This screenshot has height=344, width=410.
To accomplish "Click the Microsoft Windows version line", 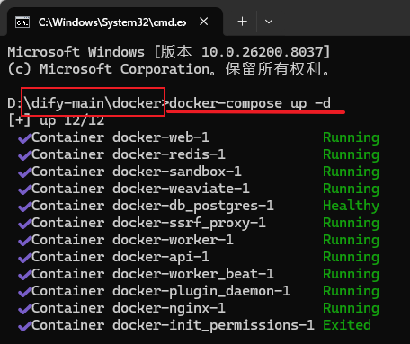I will 169,52.
